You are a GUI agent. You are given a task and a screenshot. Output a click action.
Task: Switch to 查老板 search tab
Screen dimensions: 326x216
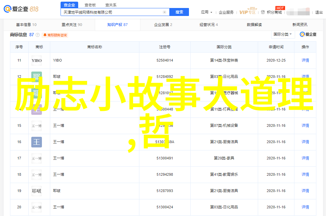[x=90, y=5]
